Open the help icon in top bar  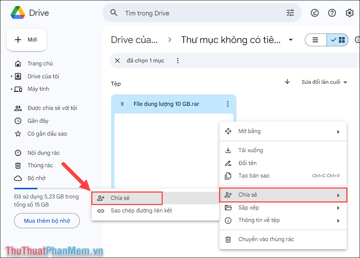point(332,13)
